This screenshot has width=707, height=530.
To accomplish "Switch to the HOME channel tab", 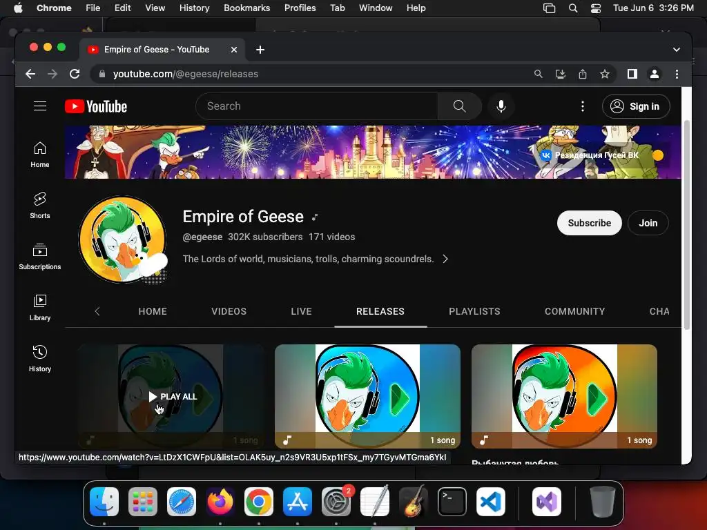I will (153, 311).
